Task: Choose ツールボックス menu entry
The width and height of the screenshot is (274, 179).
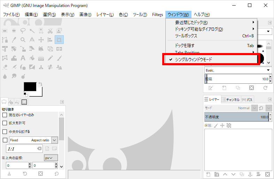Action: tap(211, 36)
